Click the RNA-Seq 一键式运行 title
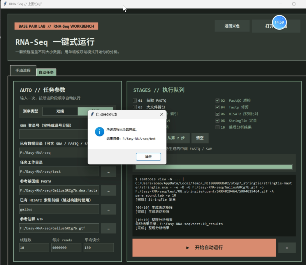This screenshot has height=265, width=306. coord(55,42)
